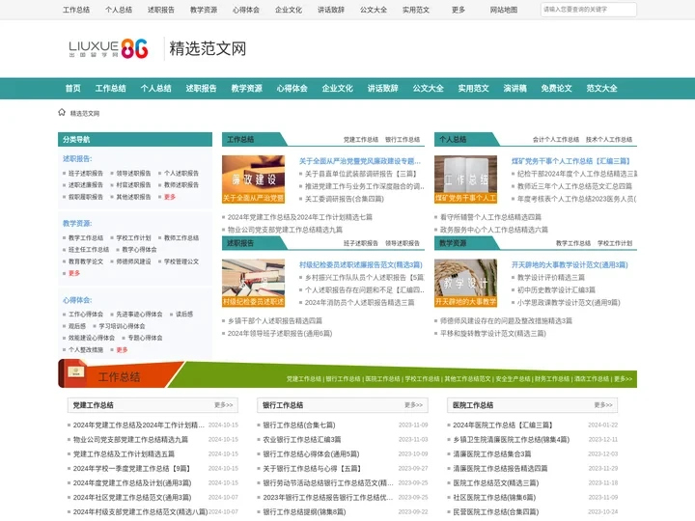
Task: Click the home icon in the breadcrumb
Action: pos(62,113)
